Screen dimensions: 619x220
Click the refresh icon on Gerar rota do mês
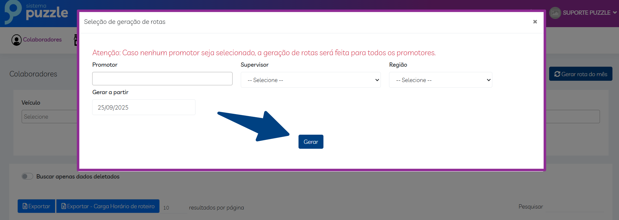tap(557, 74)
